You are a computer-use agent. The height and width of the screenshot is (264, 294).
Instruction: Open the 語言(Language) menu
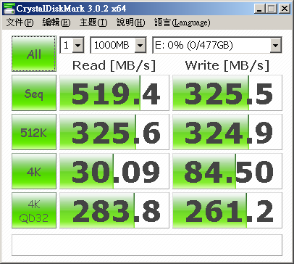[x=182, y=22]
